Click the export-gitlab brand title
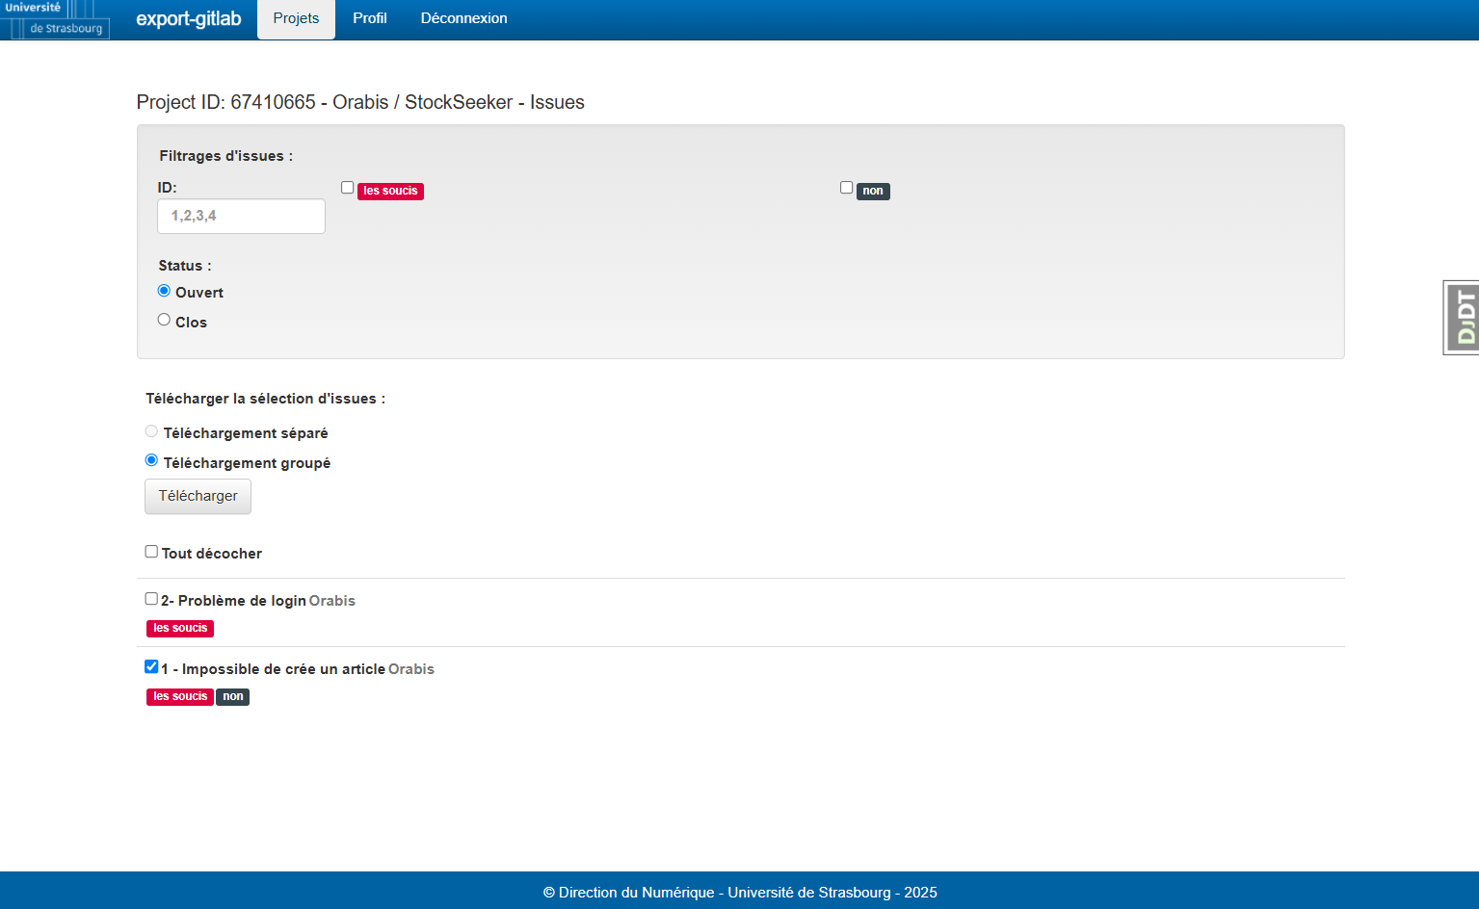This screenshot has width=1479, height=909. 188,18
